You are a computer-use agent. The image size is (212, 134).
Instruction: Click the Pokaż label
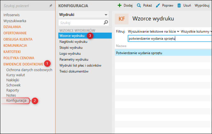147,5
